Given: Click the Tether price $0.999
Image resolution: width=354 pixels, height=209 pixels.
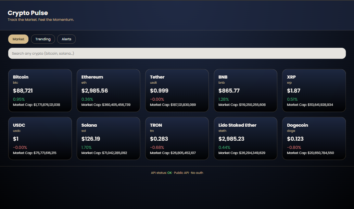Looking at the screenshot, I should [159, 91].
